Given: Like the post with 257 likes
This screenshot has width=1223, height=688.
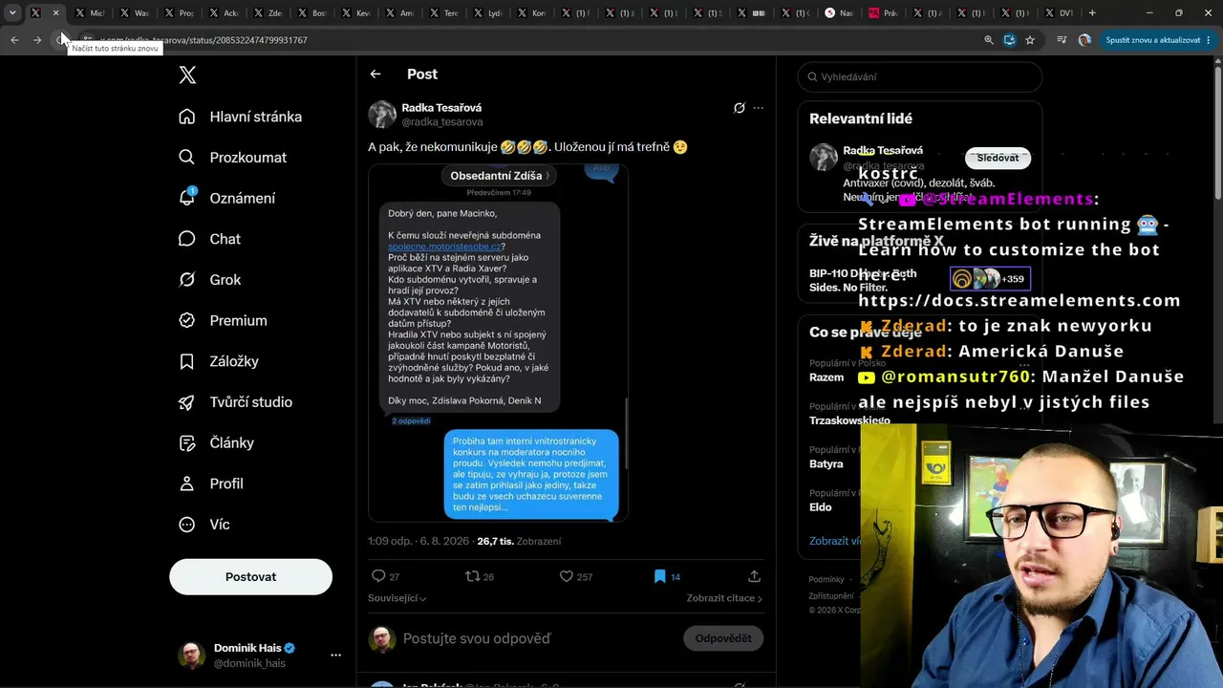Looking at the screenshot, I should (566, 576).
